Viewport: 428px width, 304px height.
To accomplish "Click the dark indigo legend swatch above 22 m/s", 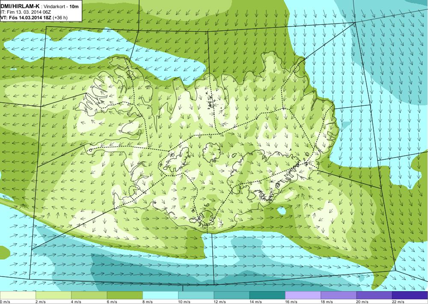I will pyautogui.click(x=410, y=295).
